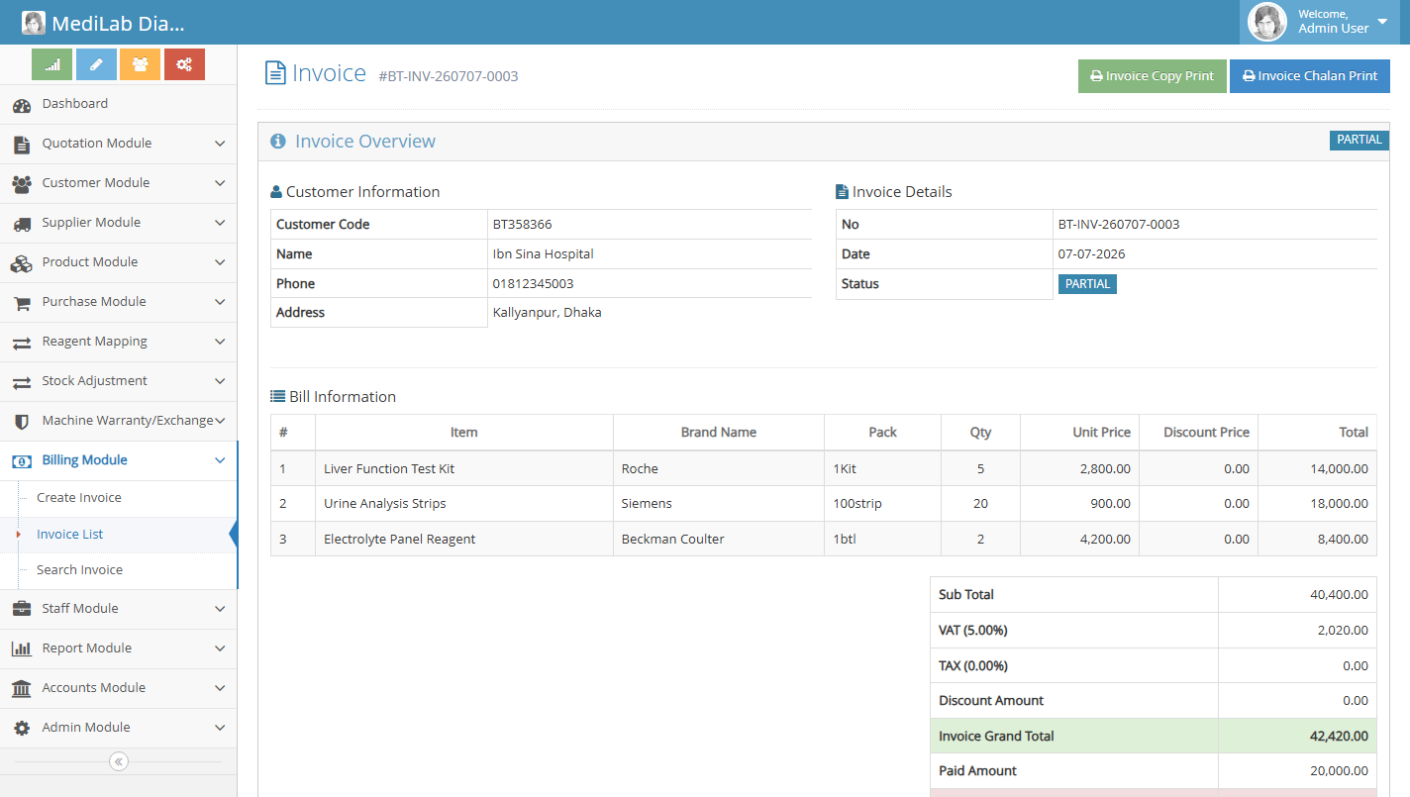Click the Invoice page title document icon
Image resolution: width=1410 pixels, height=797 pixels.
click(275, 73)
